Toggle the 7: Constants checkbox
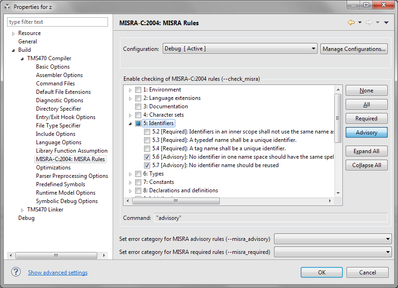 tap(138, 182)
